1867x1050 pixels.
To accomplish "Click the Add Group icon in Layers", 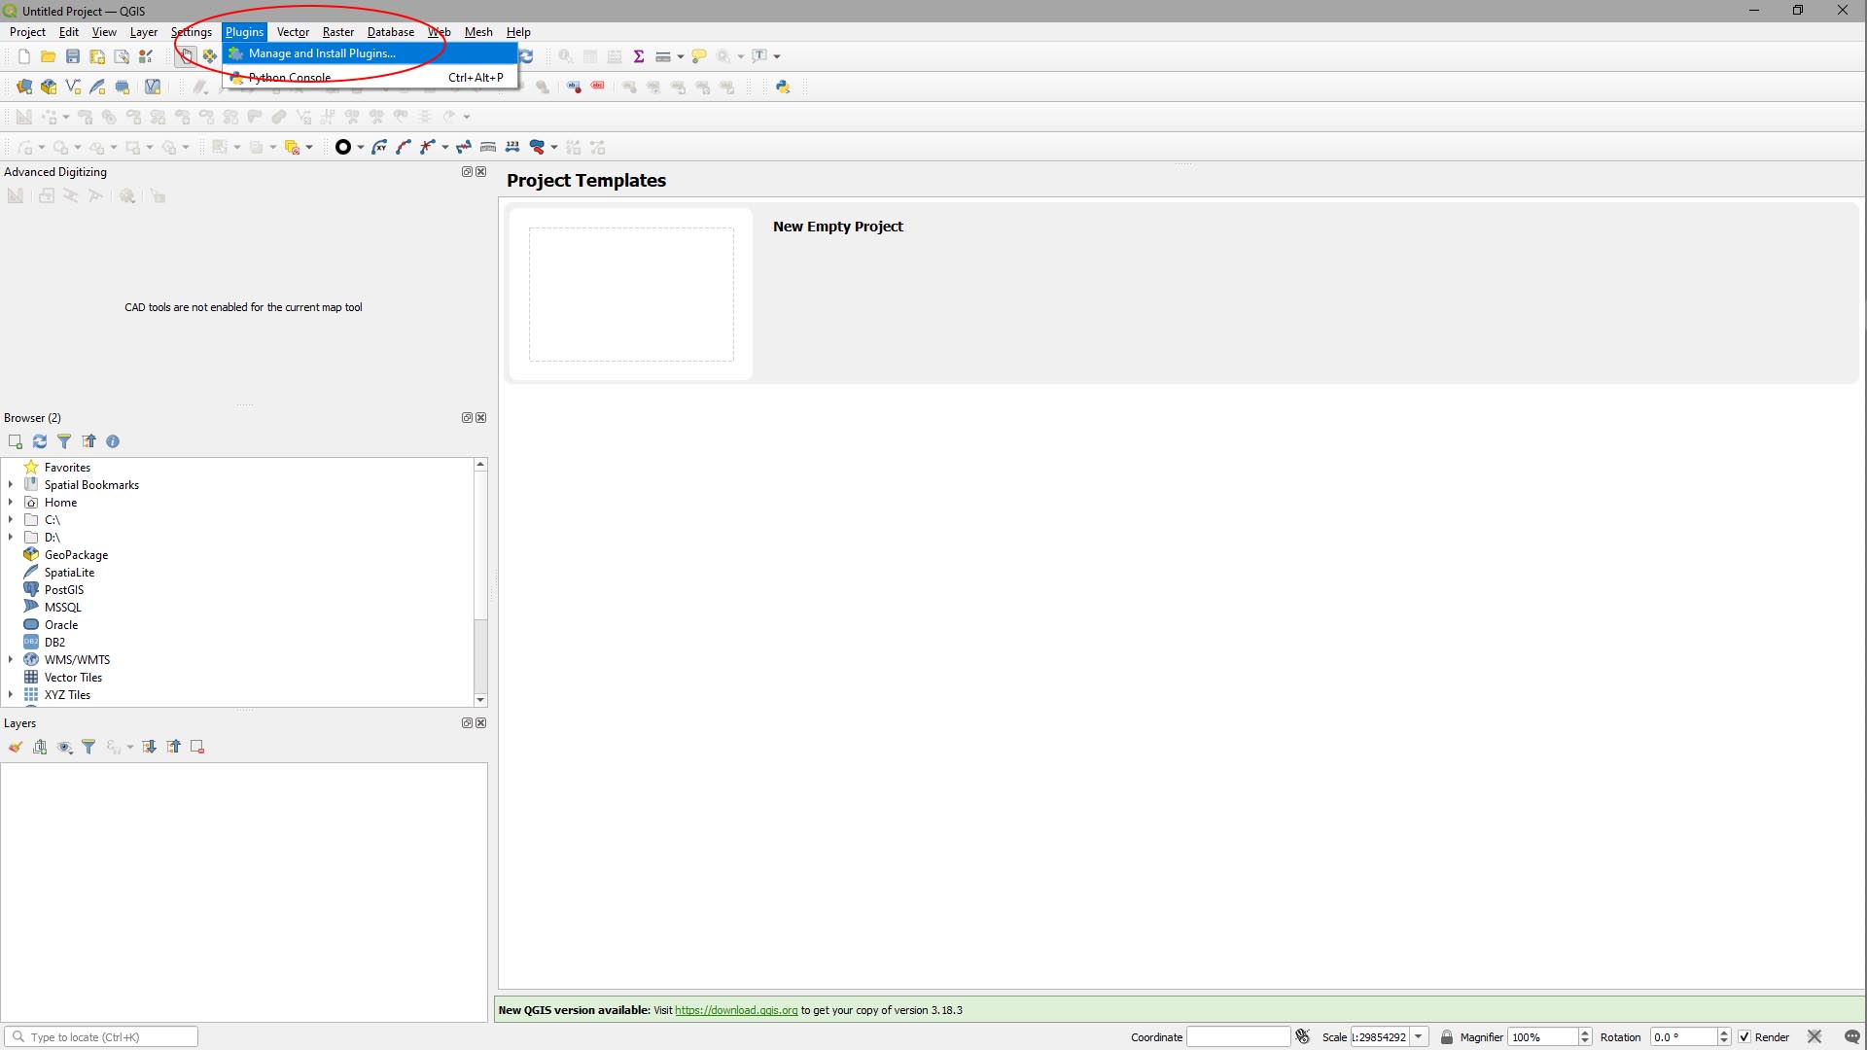I will coord(40,747).
